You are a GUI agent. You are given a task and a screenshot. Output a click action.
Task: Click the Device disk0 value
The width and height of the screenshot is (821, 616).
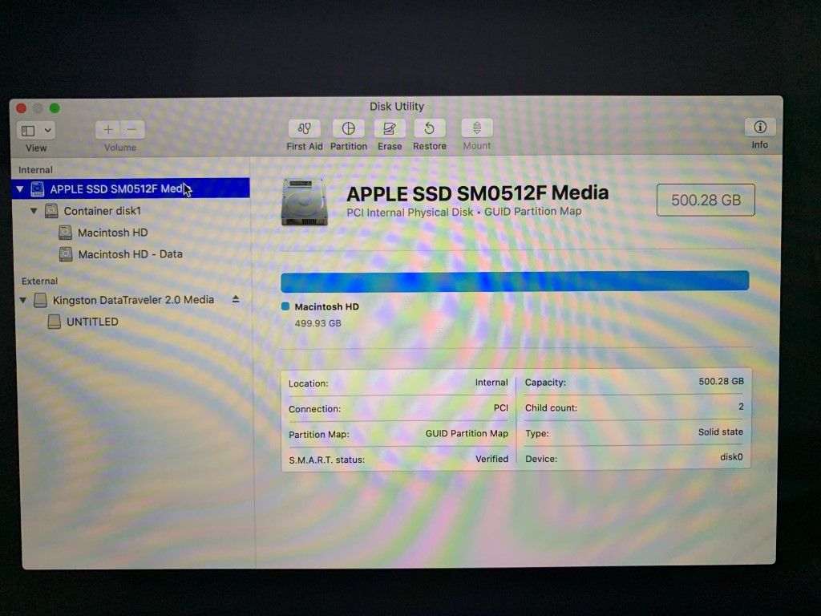tap(731, 456)
